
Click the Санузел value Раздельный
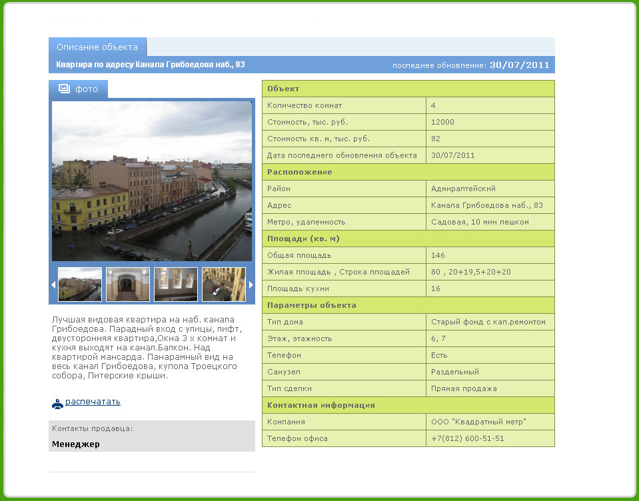tap(455, 372)
